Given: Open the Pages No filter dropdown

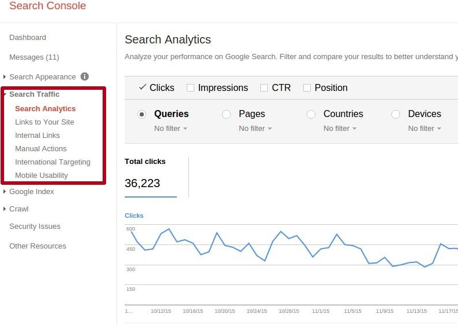Looking at the screenshot, I should tap(256, 129).
